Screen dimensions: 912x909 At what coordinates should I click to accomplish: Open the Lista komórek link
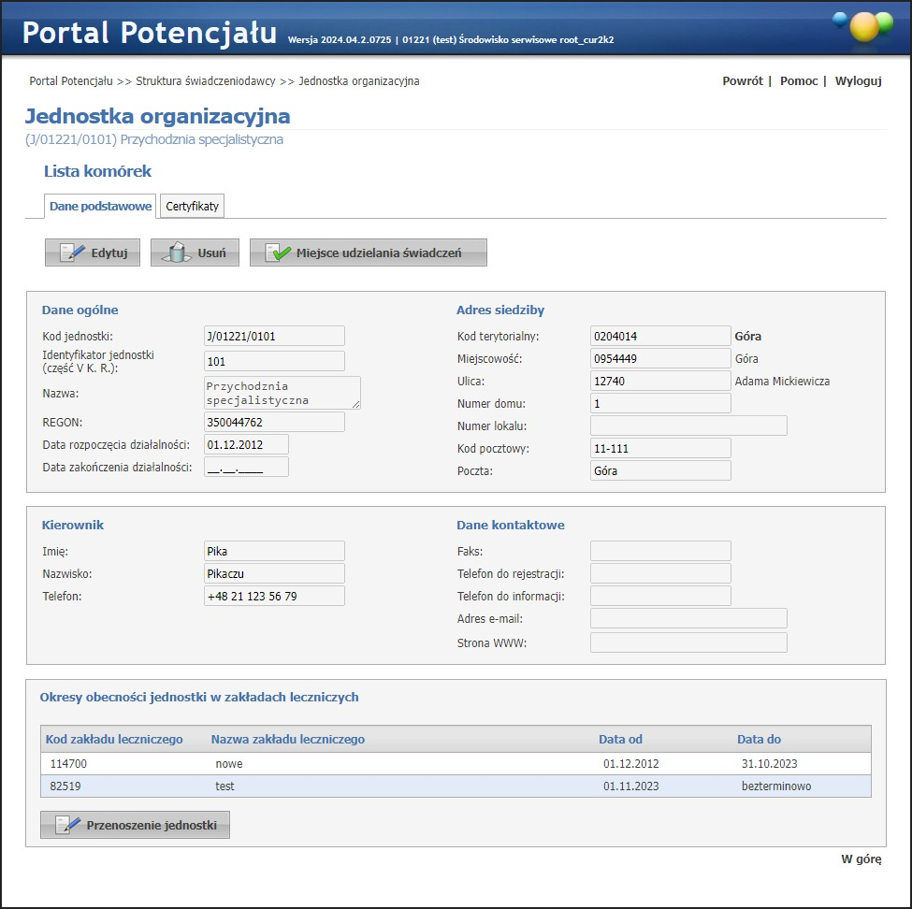(x=97, y=171)
